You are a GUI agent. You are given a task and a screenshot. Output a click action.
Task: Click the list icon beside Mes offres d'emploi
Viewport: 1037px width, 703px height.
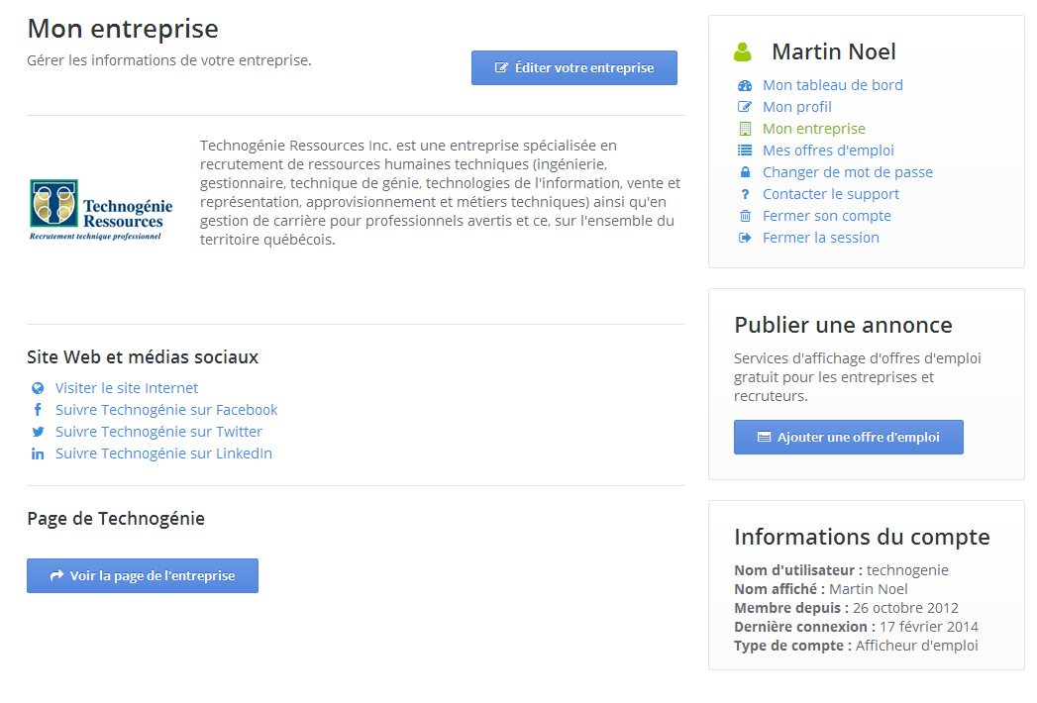(x=745, y=151)
